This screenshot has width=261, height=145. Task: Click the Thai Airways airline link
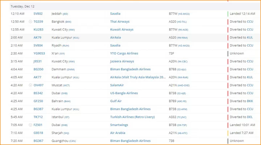pyautogui.click(x=120, y=22)
